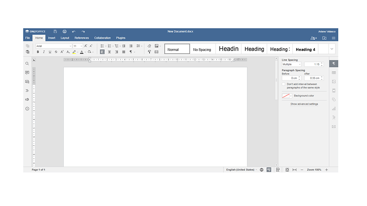The width and height of the screenshot is (367, 206).
Task: Open Feedback and Support megaphone icon
Action: click(27, 100)
